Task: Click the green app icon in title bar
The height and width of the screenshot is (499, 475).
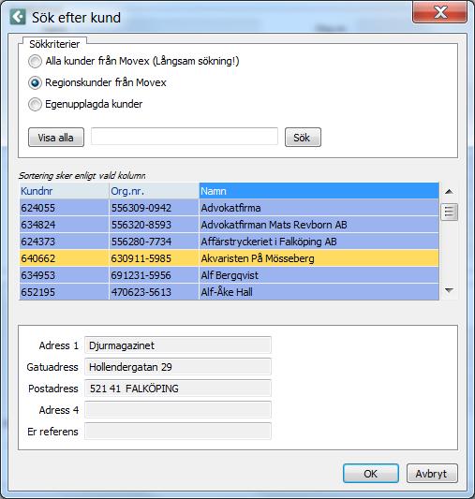Action: pyautogui.click(x=18, y=17)
